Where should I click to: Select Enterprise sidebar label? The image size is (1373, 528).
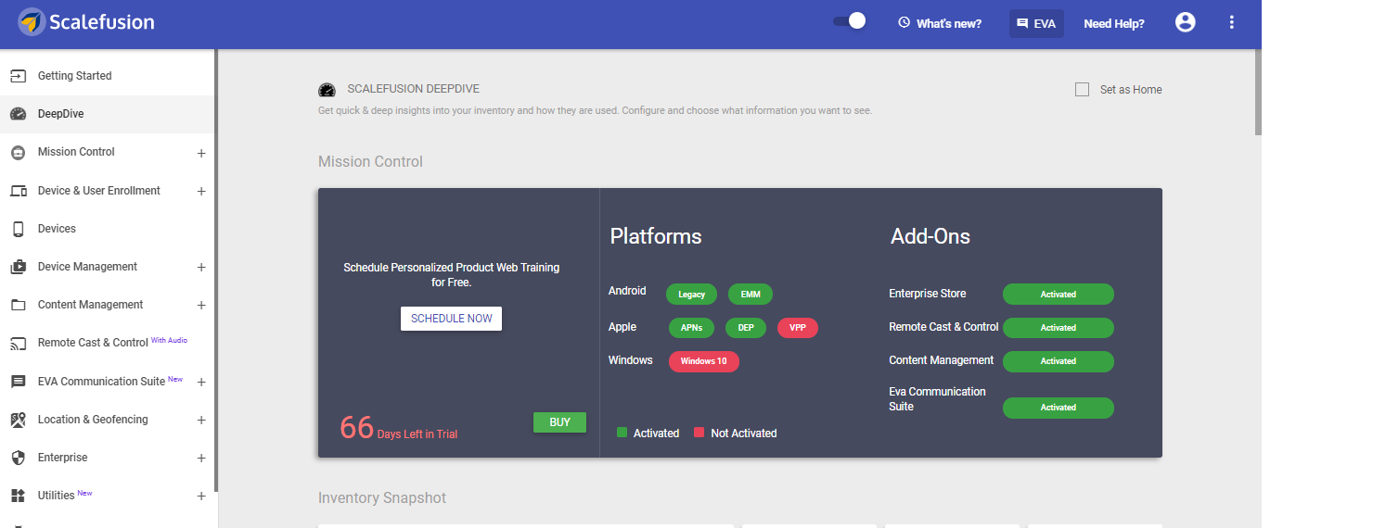coord(62,458)
